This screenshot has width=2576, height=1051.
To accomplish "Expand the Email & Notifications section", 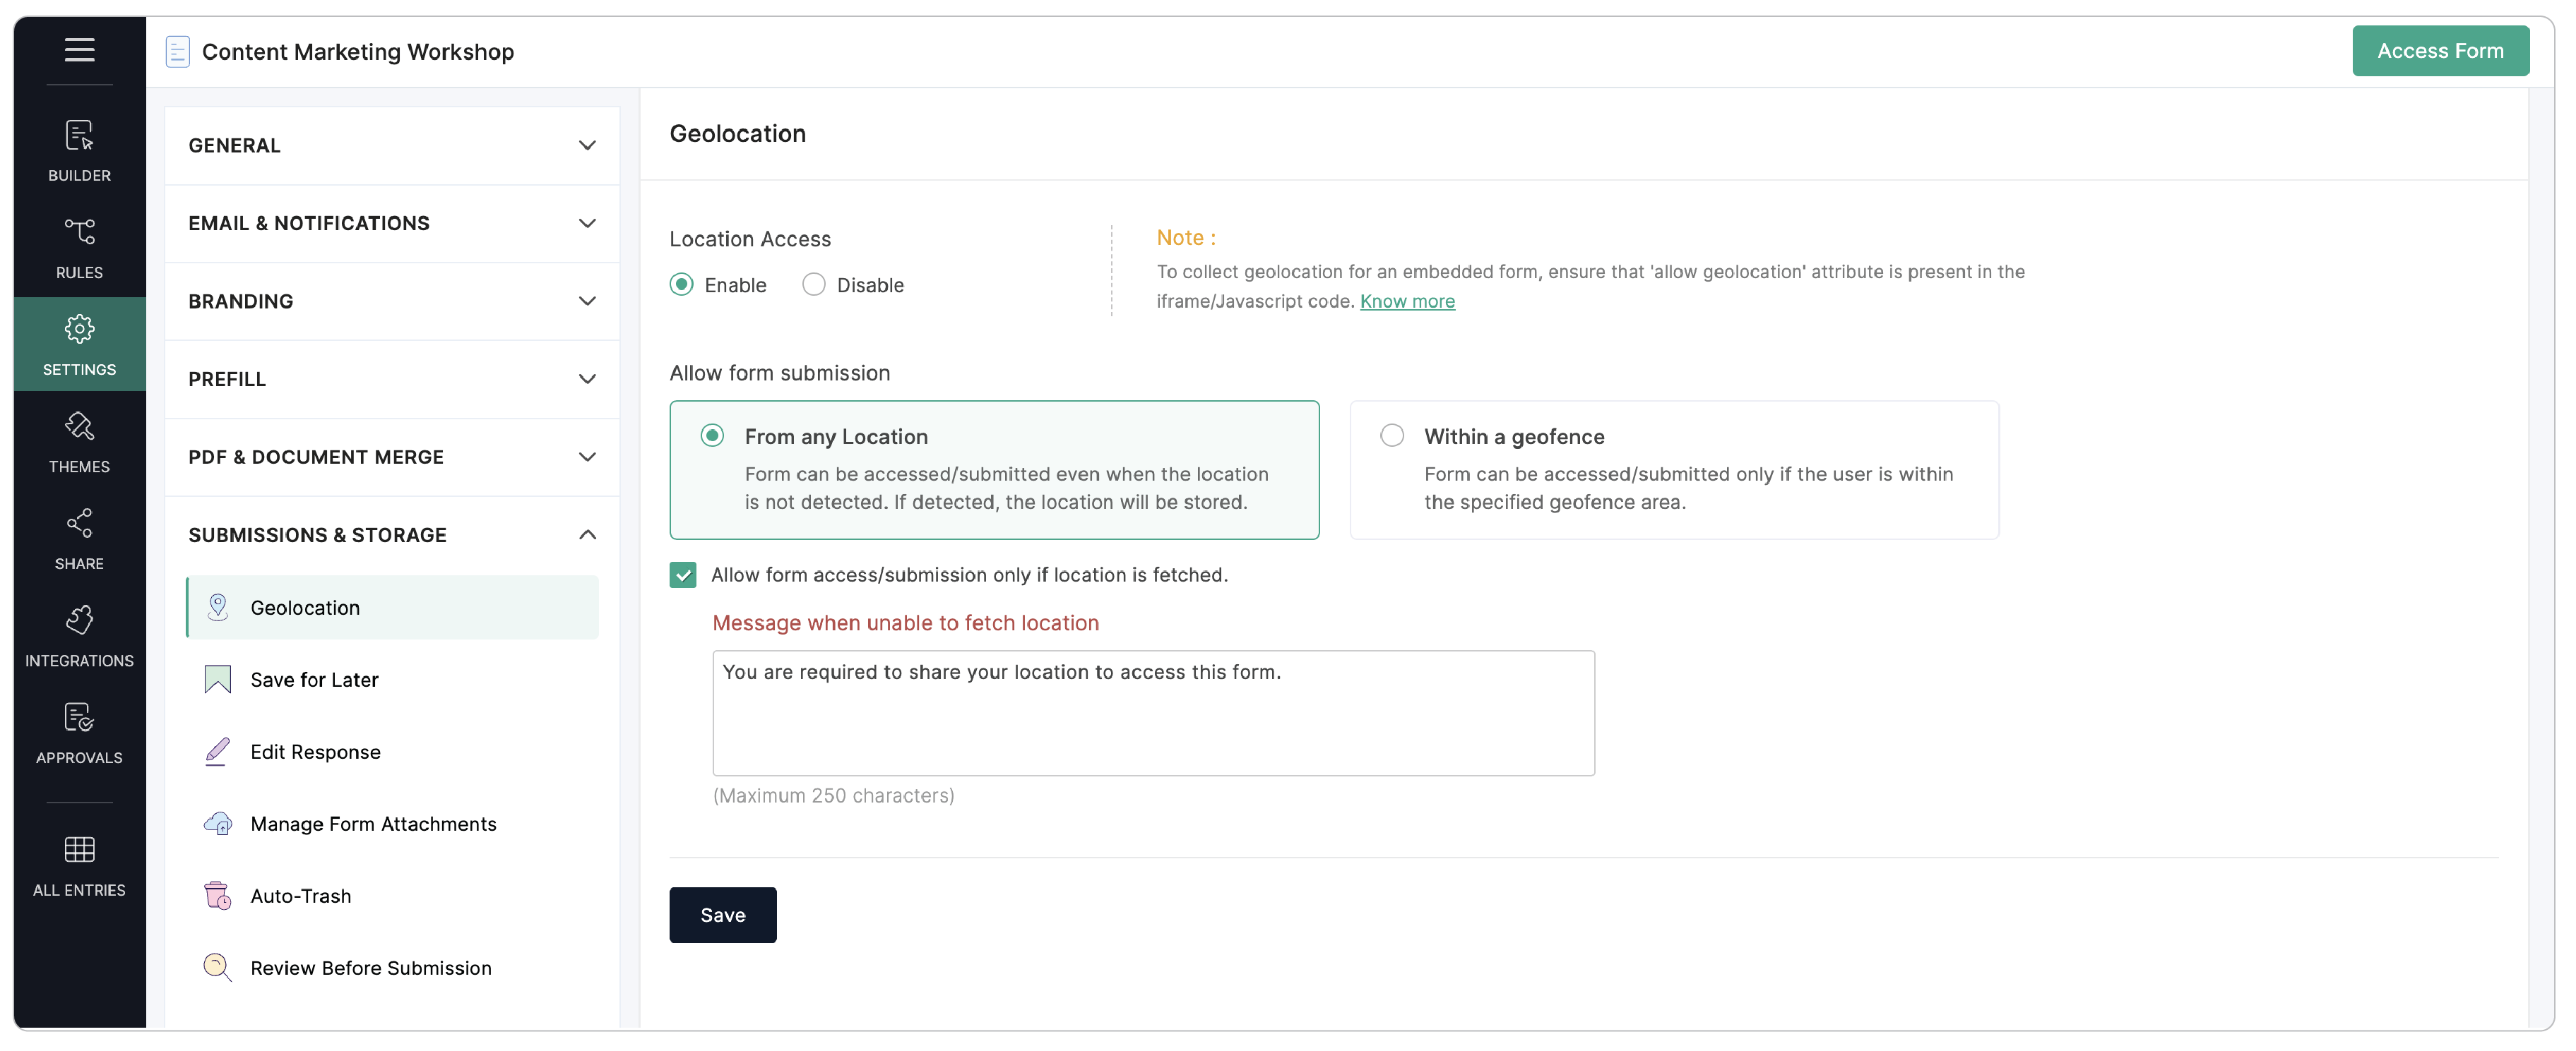I will tap(391, 224).
